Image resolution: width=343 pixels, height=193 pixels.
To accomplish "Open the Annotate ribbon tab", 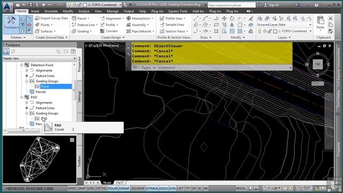I will click(x=51, y=11).
